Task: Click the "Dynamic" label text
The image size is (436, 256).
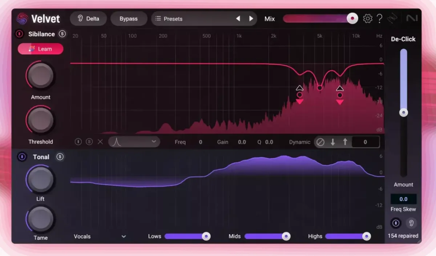Action: [x=300, y=142]
